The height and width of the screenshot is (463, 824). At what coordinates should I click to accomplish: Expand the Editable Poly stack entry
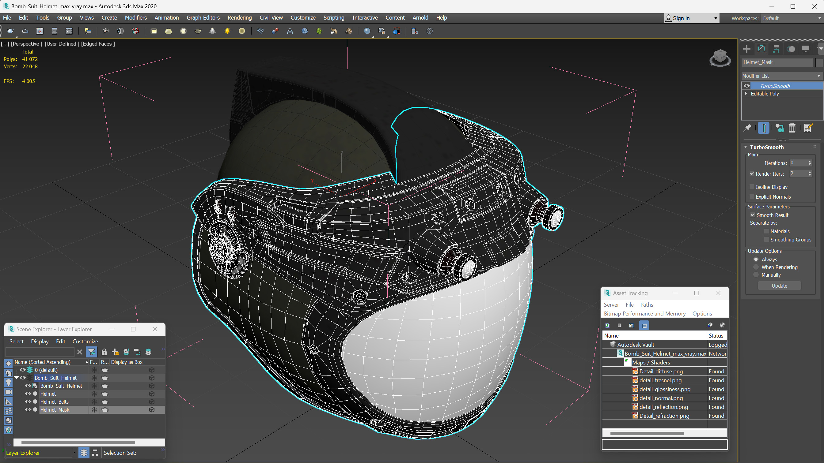pos(746,94)
